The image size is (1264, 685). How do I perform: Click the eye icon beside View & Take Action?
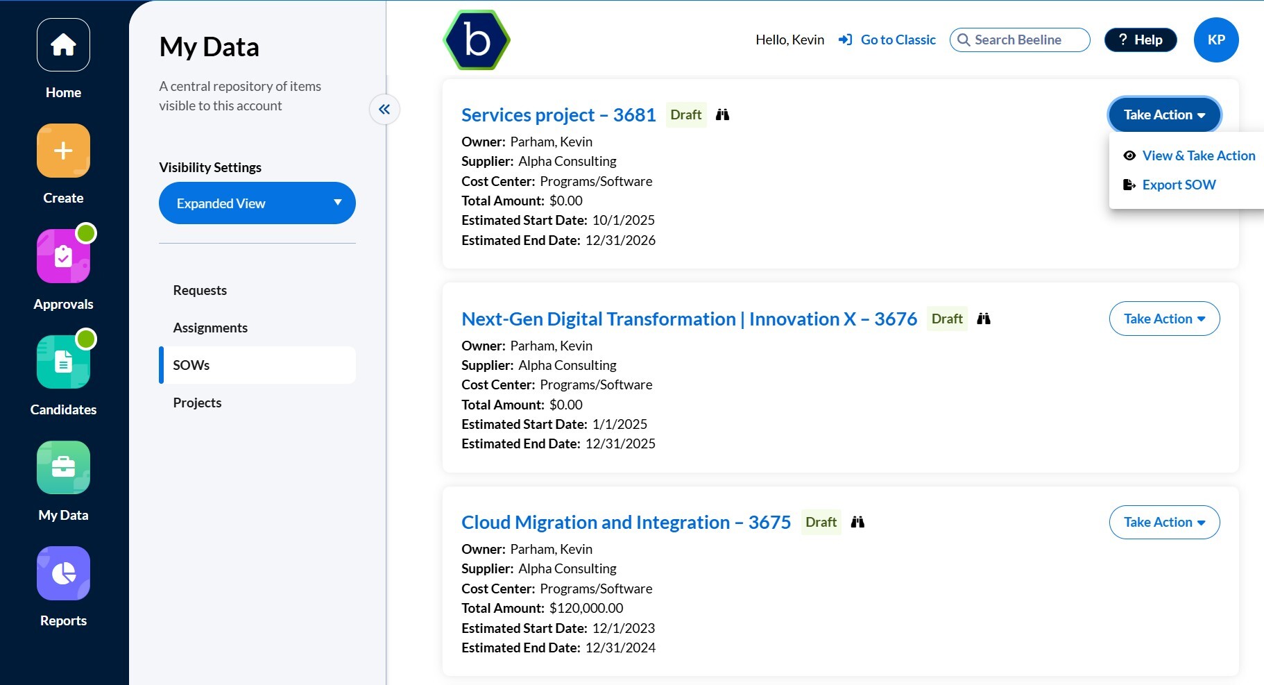coord(1129,155)
